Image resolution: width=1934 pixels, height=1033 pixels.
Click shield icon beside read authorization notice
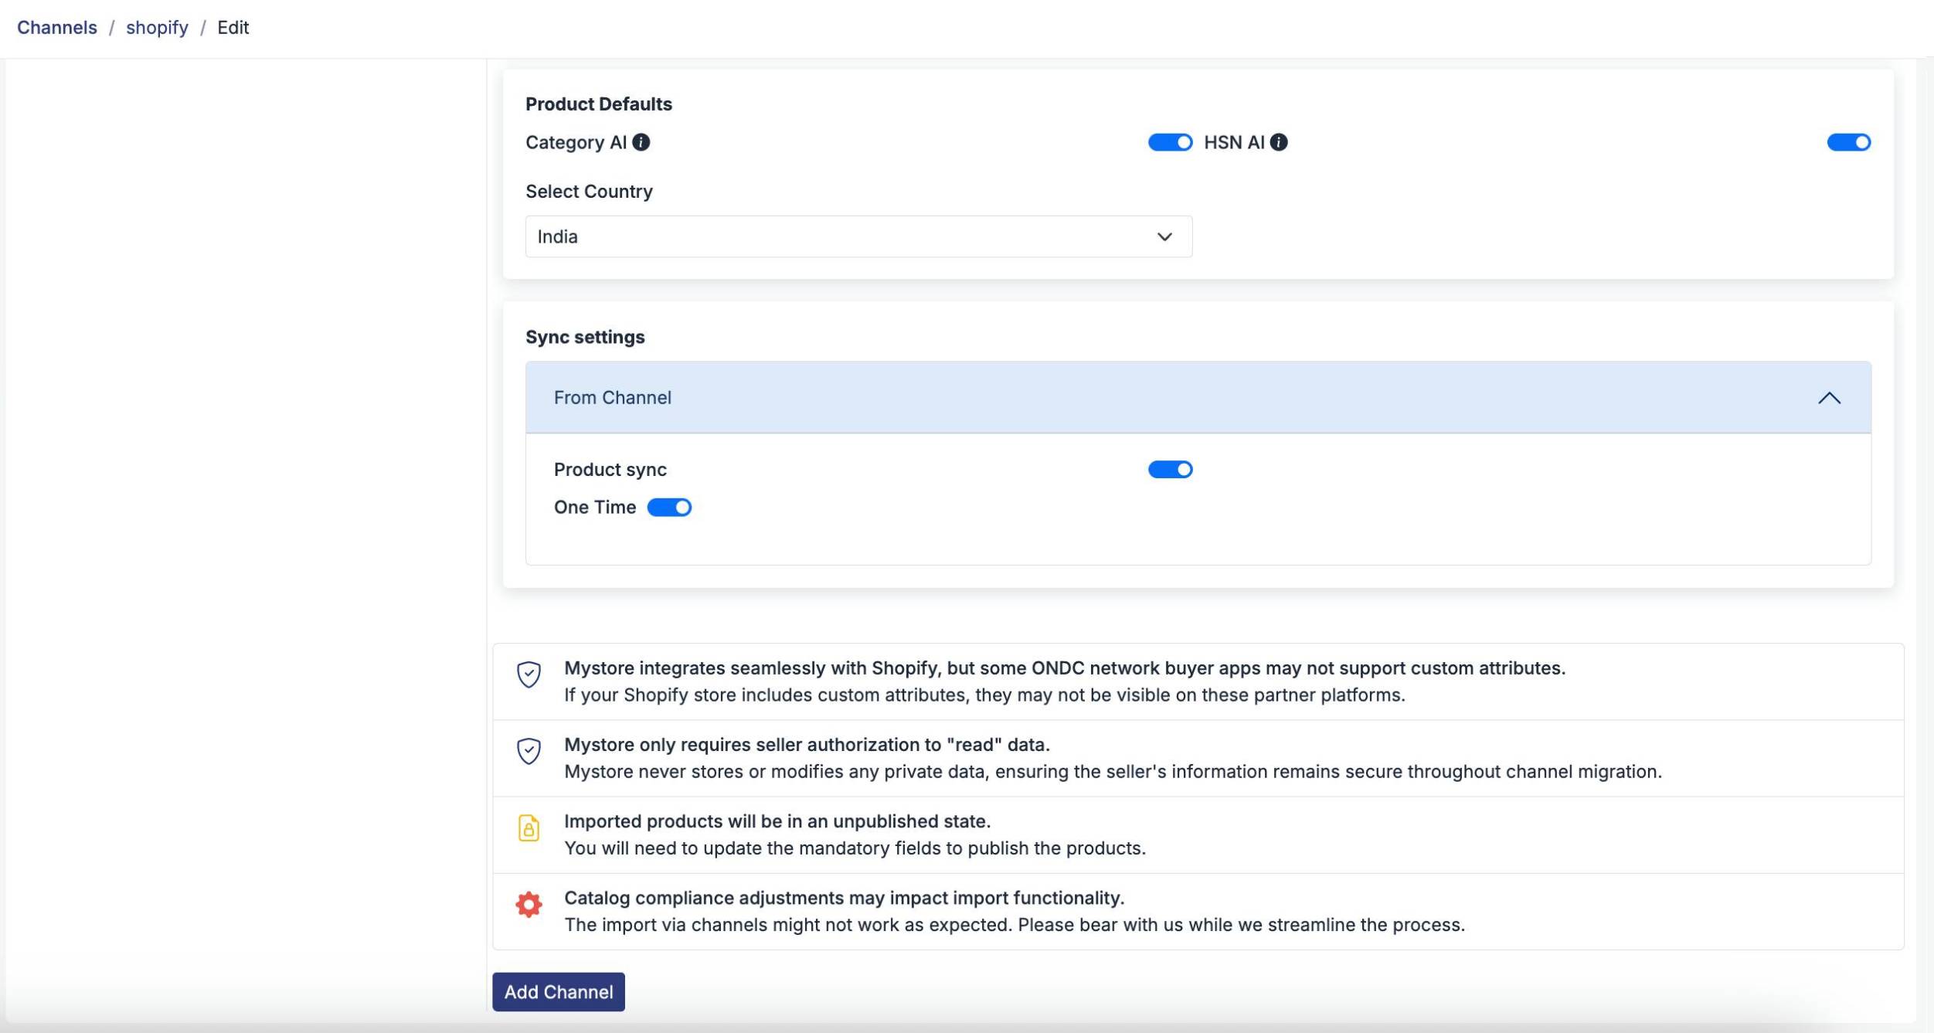click(x=529, y=751)
